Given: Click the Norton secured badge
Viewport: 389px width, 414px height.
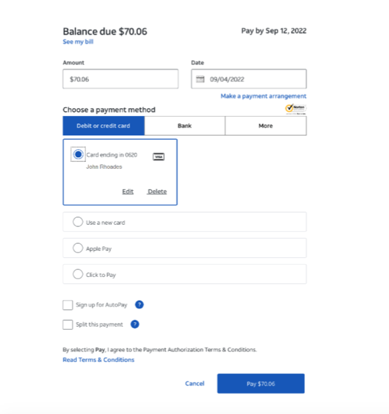Looking at the screenshot, I should click(x=296, y=109).
